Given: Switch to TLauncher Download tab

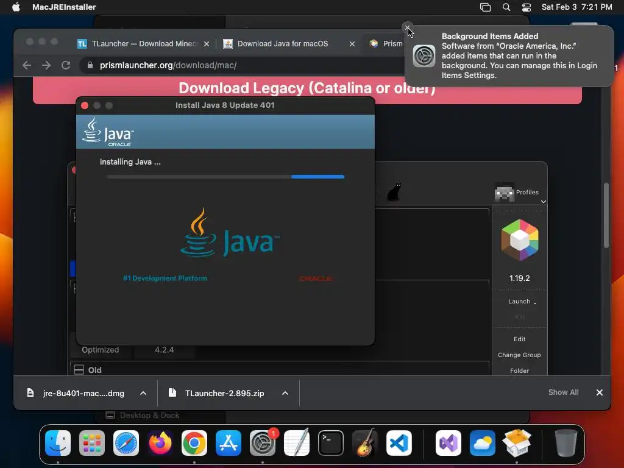Looking at the screenshot, I should 144,44.
